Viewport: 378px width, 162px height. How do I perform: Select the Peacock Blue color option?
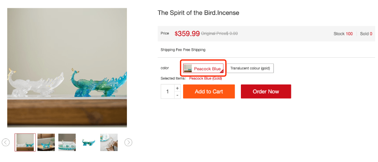pos(203,68)
